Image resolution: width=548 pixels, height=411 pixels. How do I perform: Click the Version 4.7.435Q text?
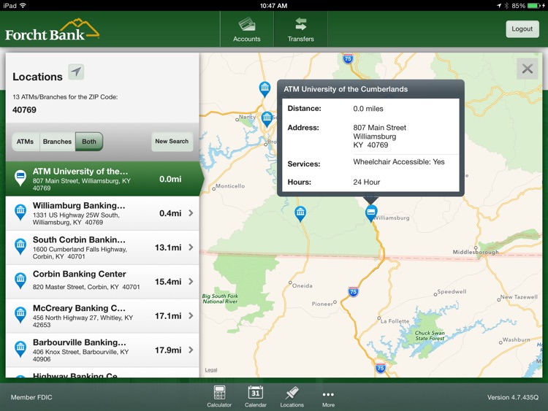pos(513,397)
